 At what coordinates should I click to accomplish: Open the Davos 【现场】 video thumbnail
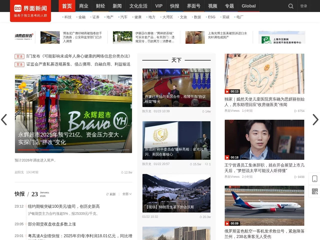[x=176, y=193]
